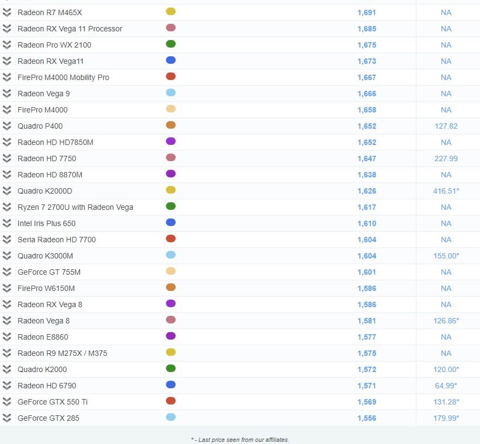Expand the Radeon Vega 8 row chevron
The height and width of the screenshot is (444, 480).
pyautogui.click(x=6, y=321)
